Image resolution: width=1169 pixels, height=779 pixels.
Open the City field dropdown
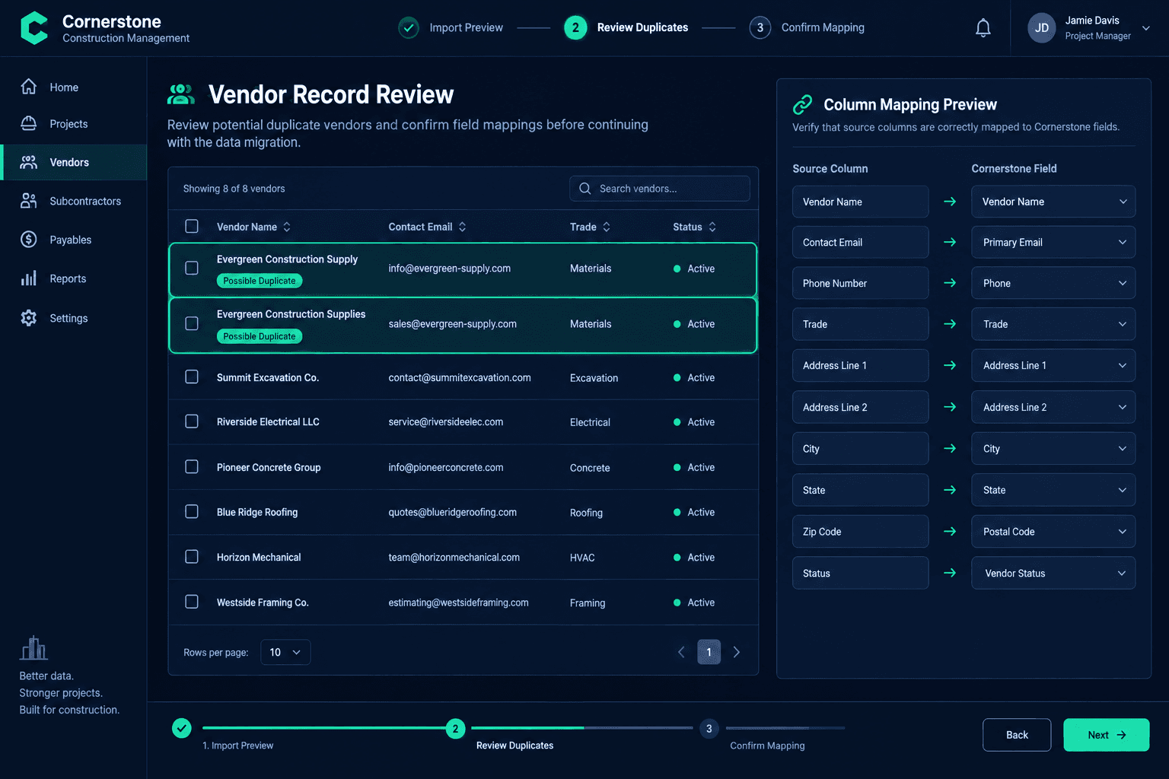(x=1053, y=448)
